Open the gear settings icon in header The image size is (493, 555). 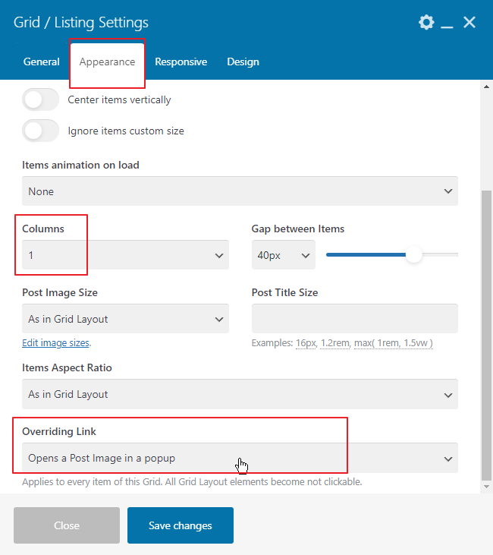point(426,22)
